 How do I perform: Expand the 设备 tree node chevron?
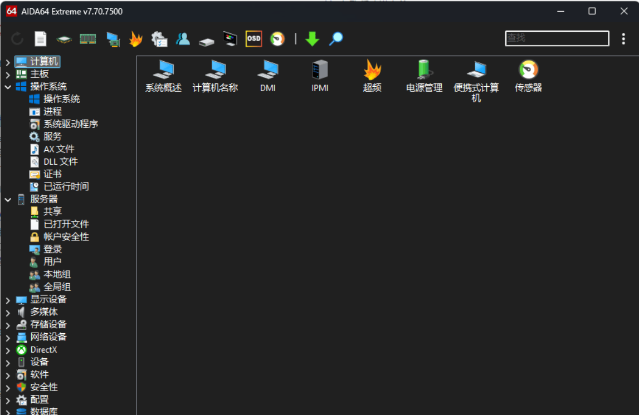point(8,363)
